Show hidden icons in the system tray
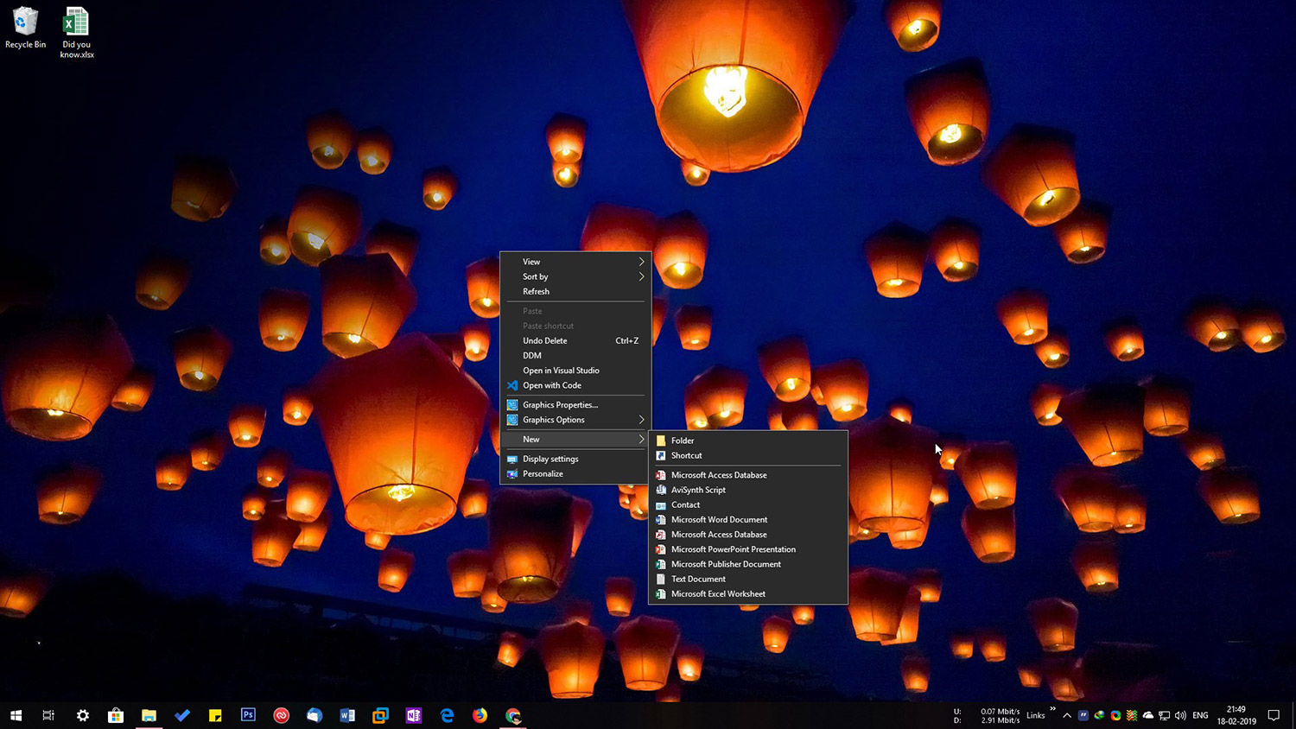Screen dimensions: 1296x729 pos(1067,715)
